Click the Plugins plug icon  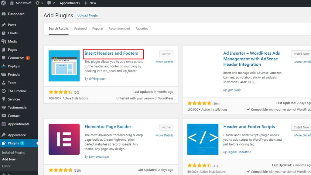(4, 143)
